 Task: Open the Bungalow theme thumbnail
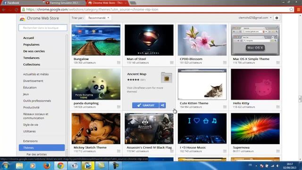(x=96, y=40)
